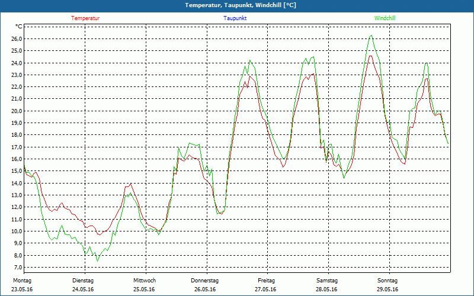Click the 12,0 y-axis value

[17, 207]
